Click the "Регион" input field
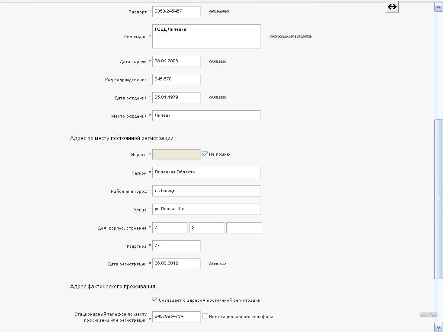443x332 pixels. click(206, 172)
